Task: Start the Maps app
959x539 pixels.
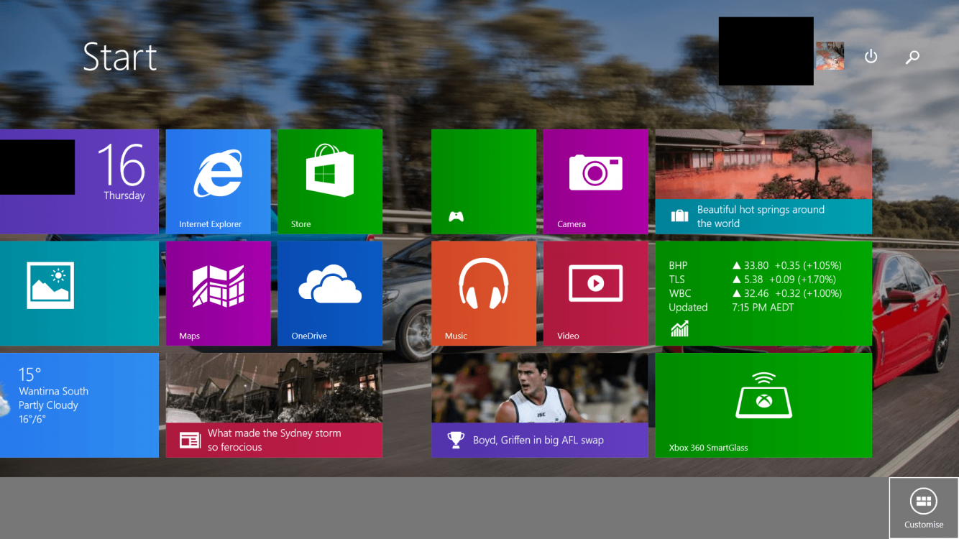Action: [218, 293]
